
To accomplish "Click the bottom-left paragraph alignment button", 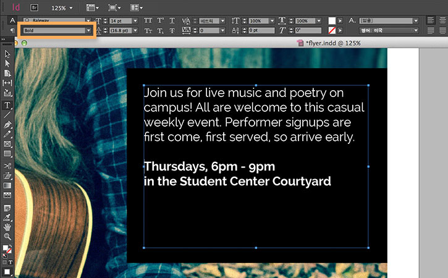I will 431,30.
